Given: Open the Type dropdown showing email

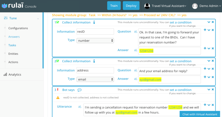Looking at the screenshot, I should (x=95, y=79).
